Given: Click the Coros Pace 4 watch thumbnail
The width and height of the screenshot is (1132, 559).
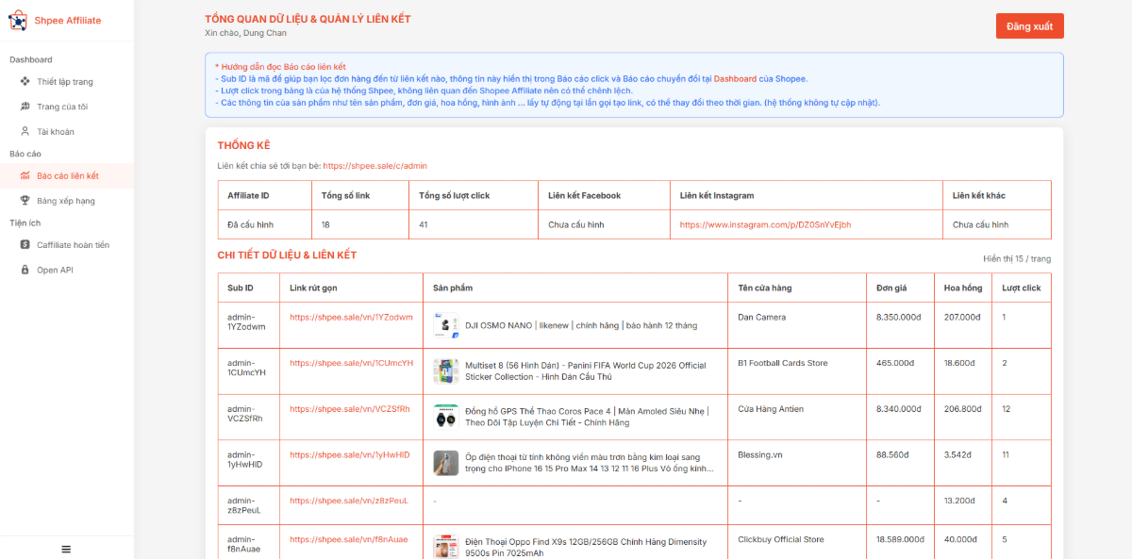Looking at the screenshot, I should 446,417.
